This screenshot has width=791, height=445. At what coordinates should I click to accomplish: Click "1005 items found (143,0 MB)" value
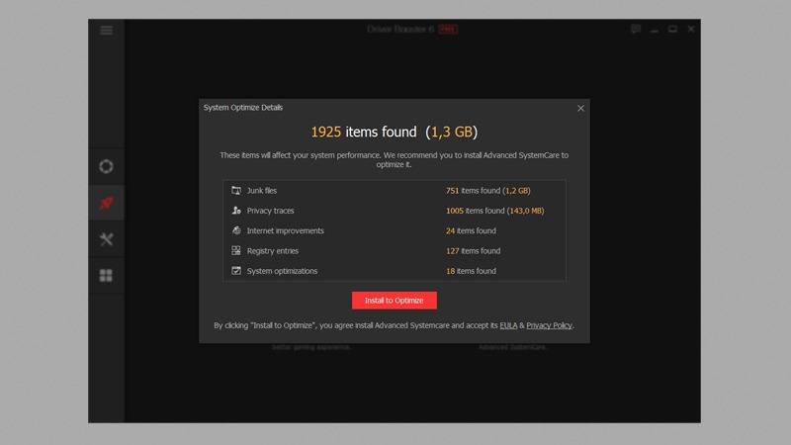pyautogui.click(x=495, y=211)
